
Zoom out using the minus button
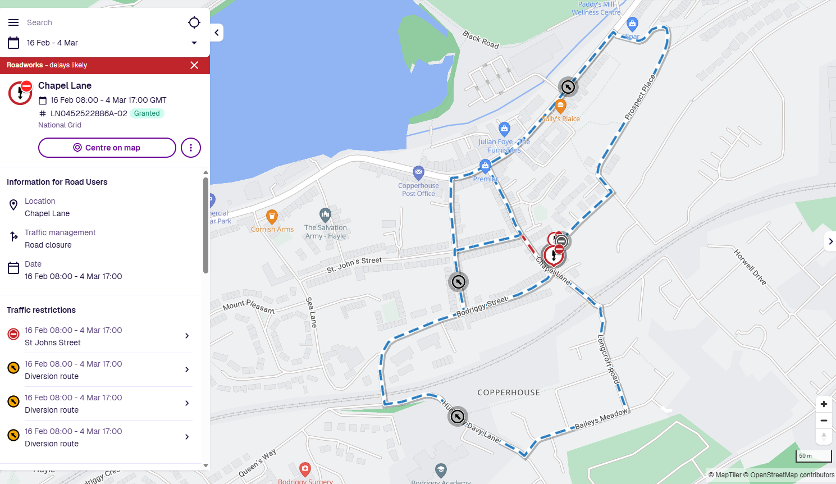click(824, 421)
